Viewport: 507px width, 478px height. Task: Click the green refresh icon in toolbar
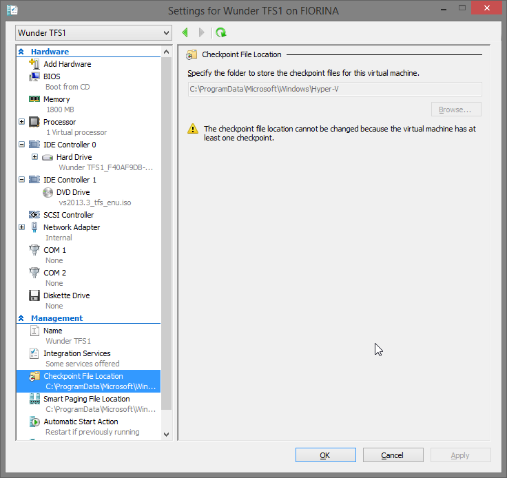click(221, 32)
